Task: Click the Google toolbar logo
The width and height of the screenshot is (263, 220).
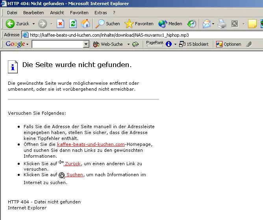Action: click(15, 44)
